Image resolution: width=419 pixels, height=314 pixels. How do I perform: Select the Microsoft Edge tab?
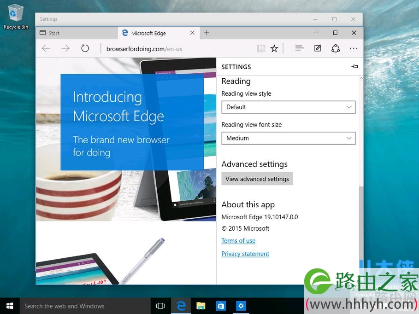click(159, 33)
